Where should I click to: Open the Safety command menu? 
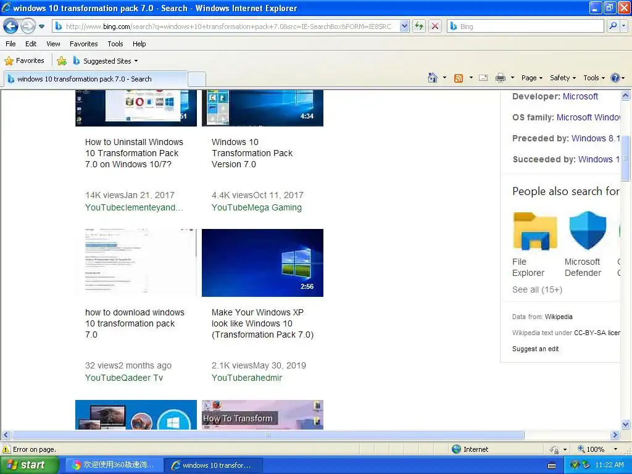tap(563, 78)
